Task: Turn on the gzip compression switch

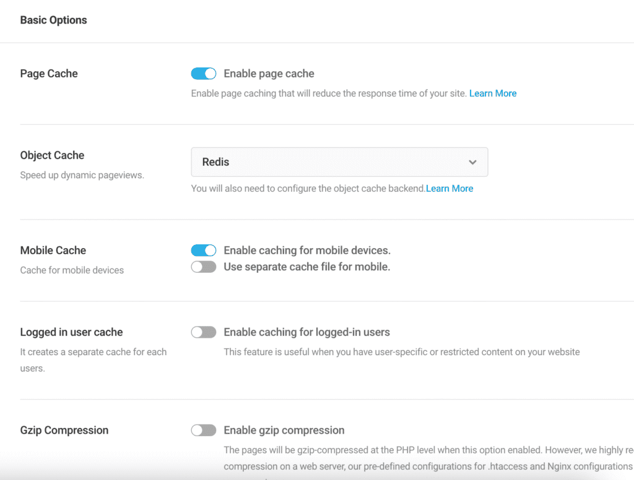Action: 203,431
